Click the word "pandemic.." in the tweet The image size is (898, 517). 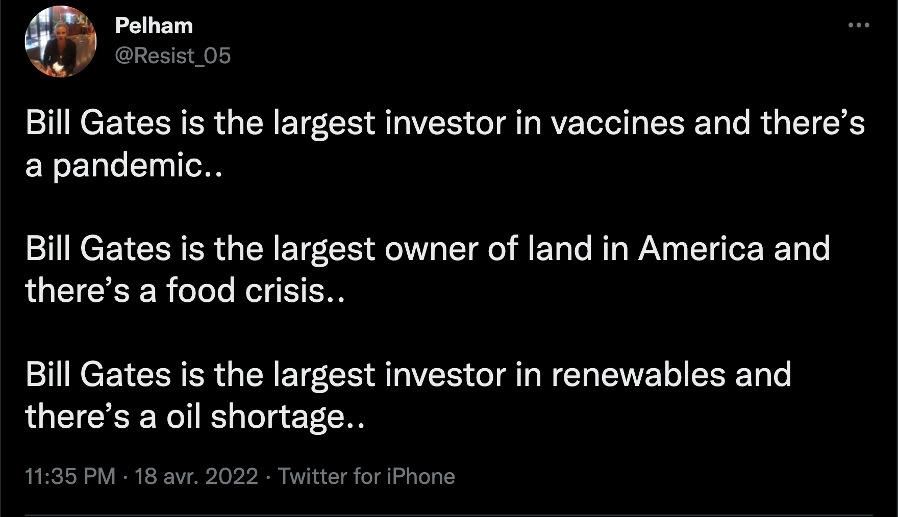tap(138, 166)
